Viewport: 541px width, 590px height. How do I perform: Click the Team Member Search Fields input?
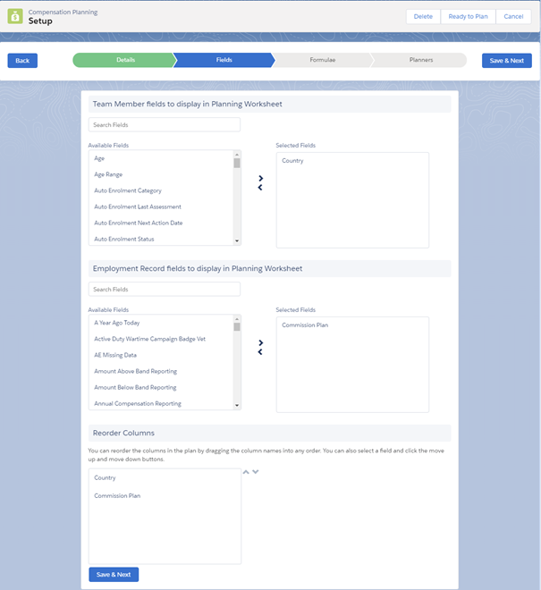165,125
